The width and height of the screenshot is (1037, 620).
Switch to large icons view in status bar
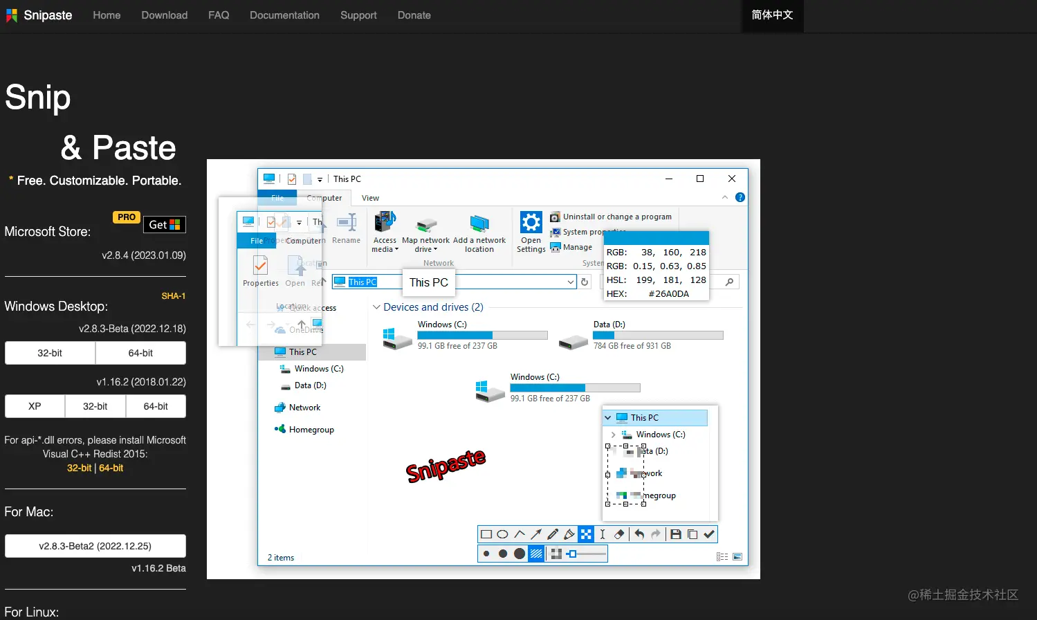pos(737,557)
